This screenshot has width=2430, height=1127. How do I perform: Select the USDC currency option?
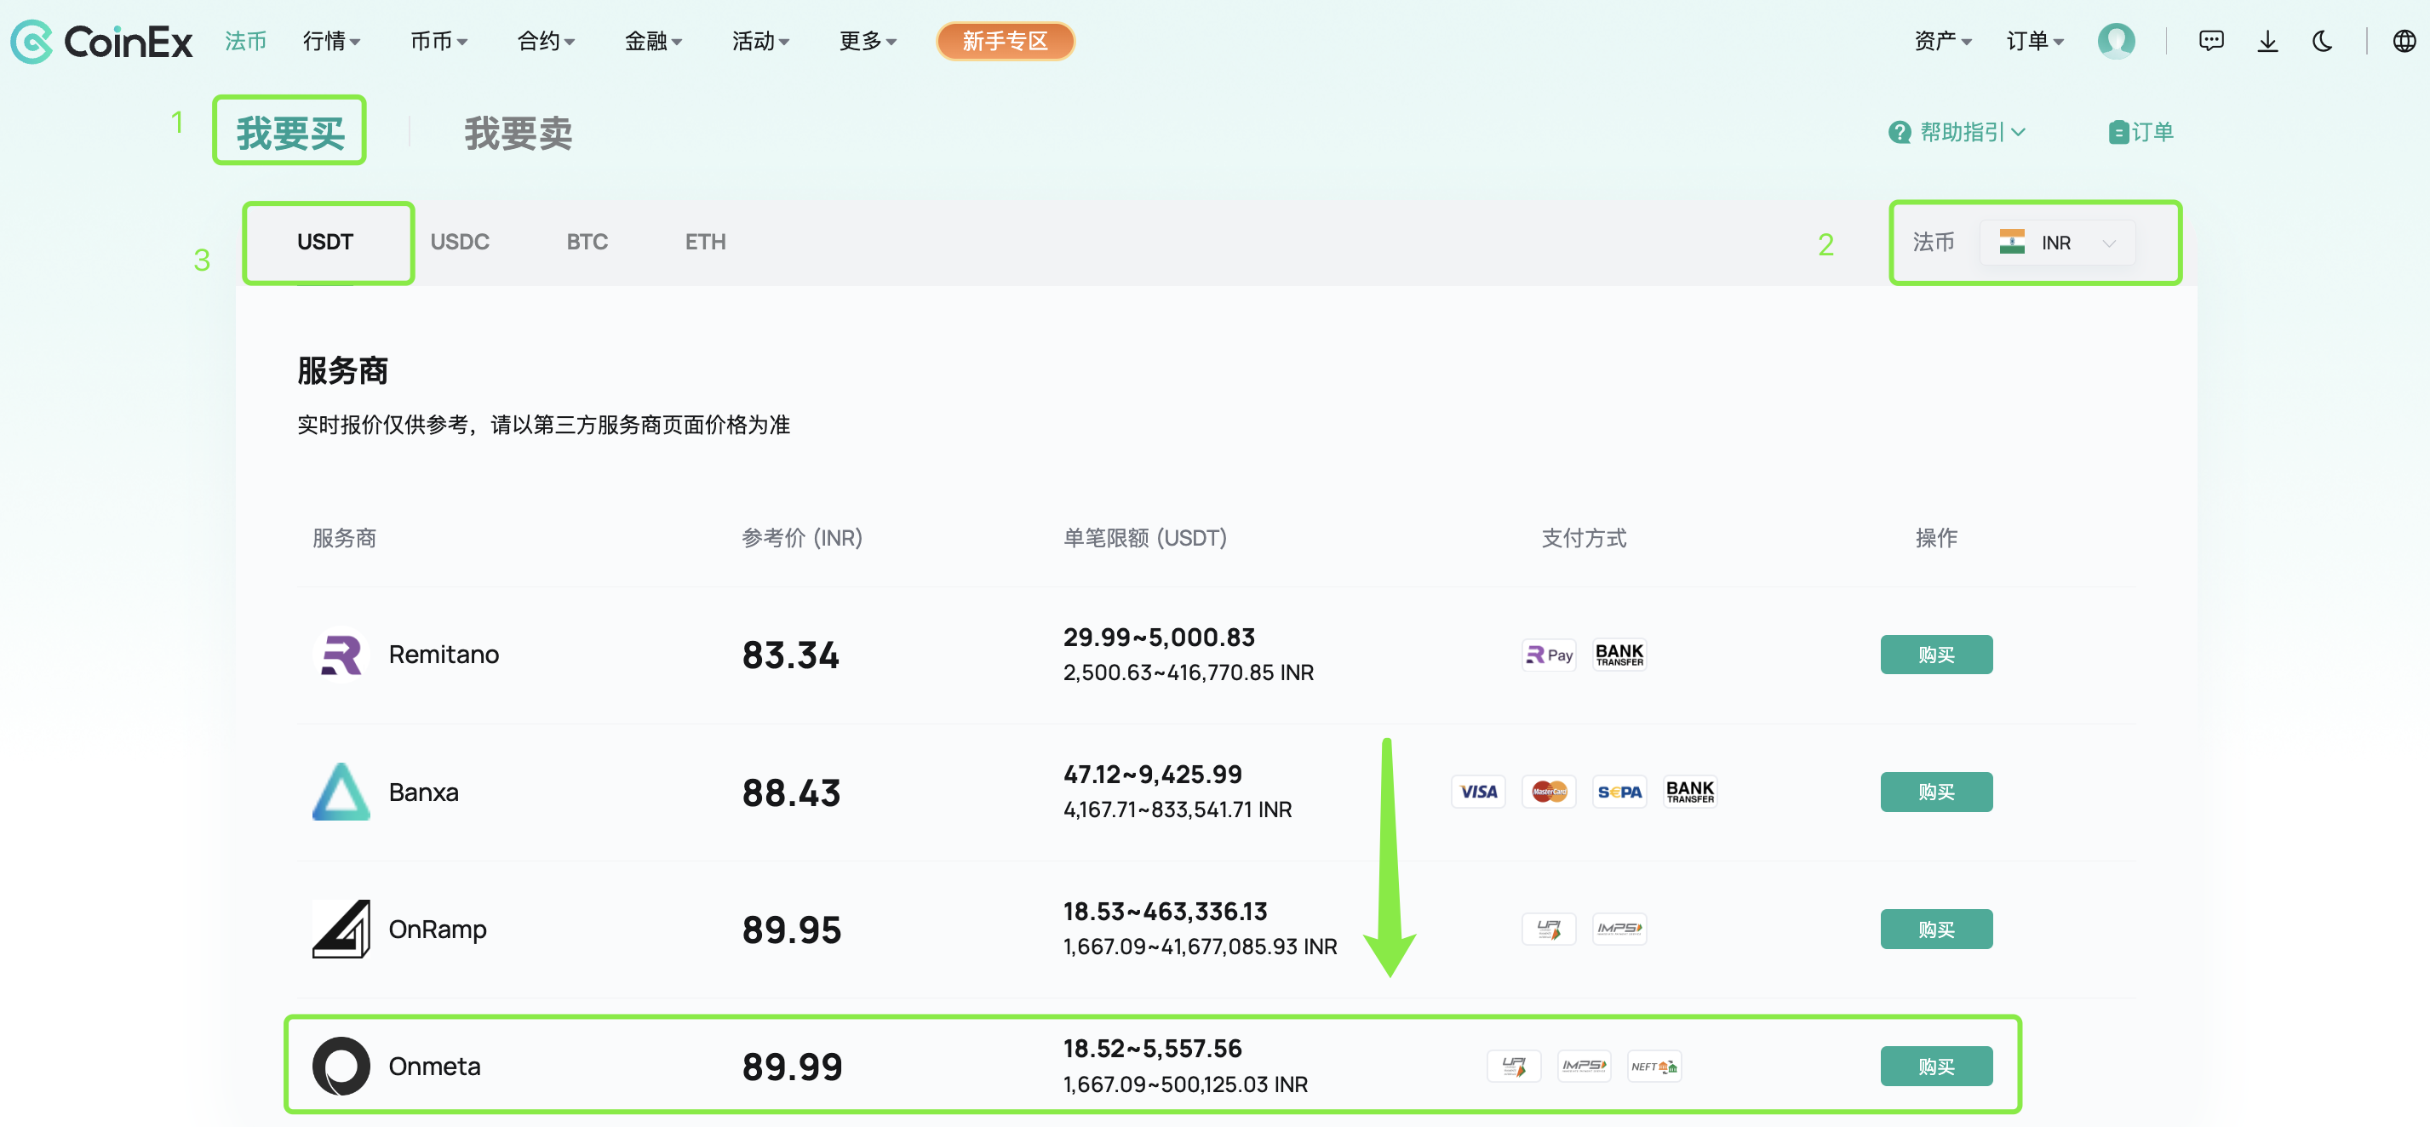point(461,243)
